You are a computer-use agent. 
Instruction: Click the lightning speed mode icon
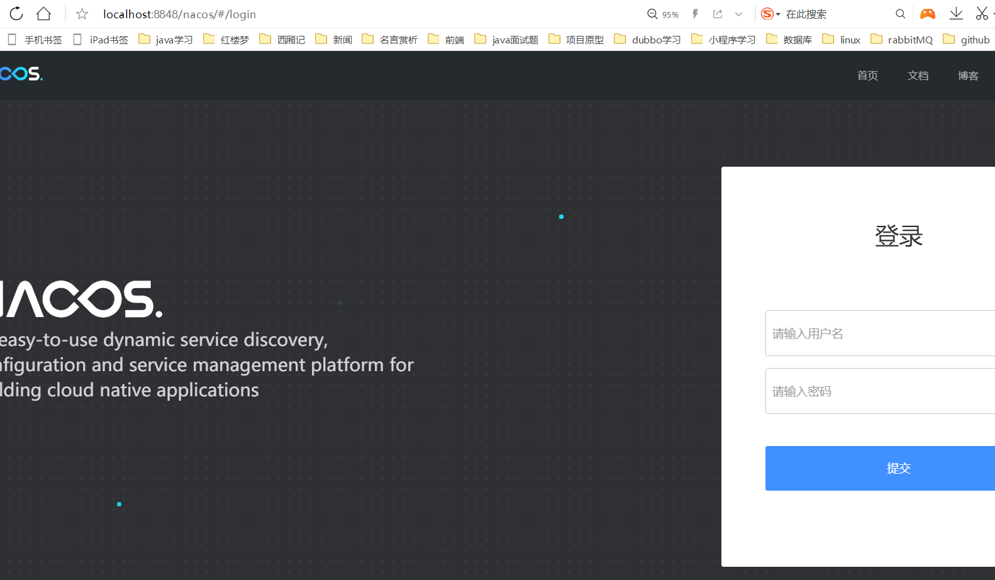point(695,14)
